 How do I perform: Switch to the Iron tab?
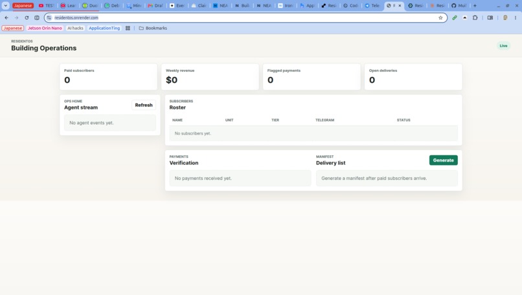tap(286, 6)
